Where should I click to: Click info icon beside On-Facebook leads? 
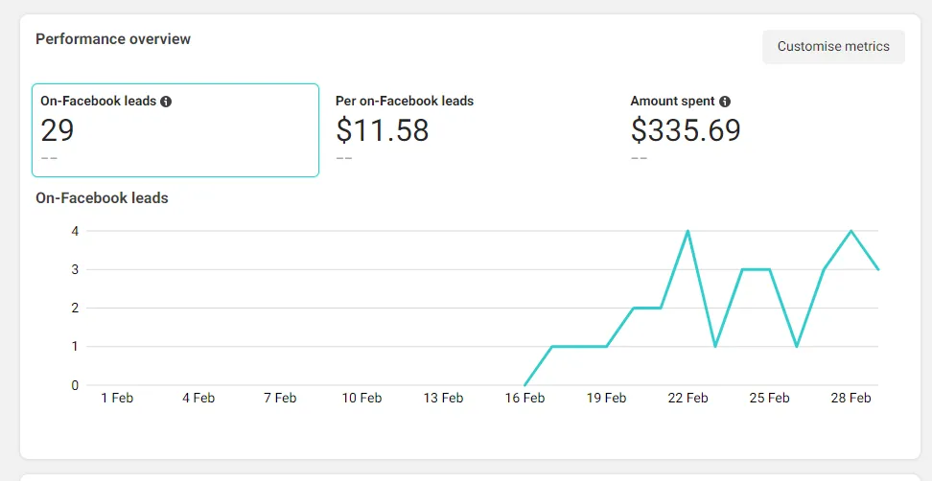point(166,102)
